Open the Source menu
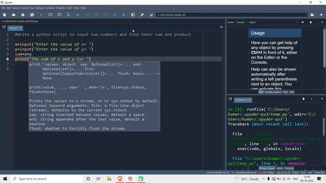This screenshot has width=326, height=183. [x=25, y=8]
